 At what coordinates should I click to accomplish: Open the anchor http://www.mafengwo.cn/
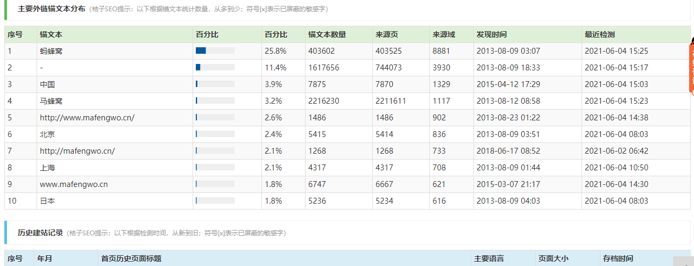tap(87, 118)
